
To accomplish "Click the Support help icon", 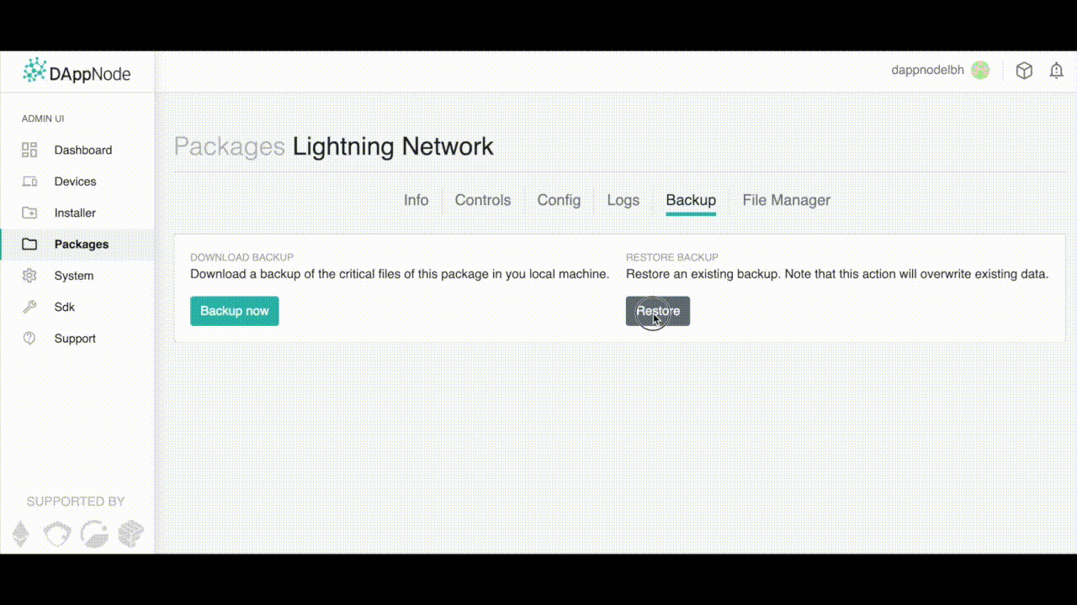I will click(29, 339).
